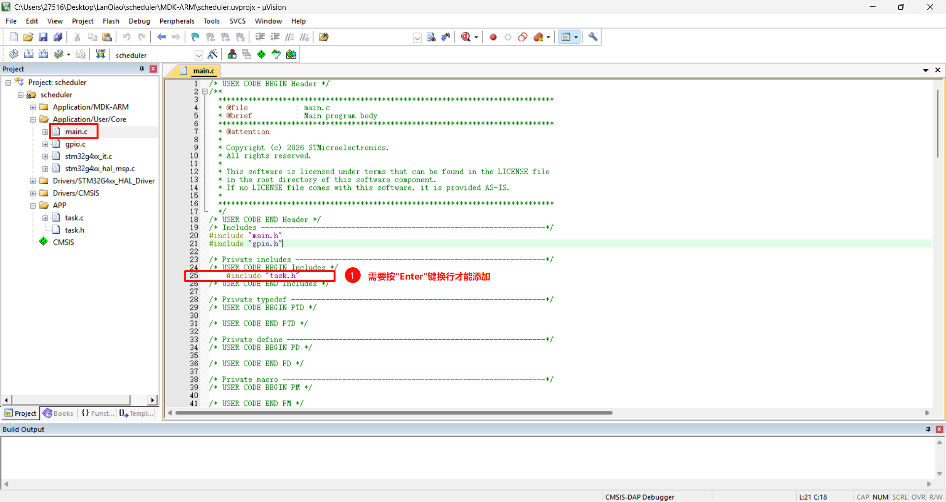Screen dimensions: 946x502
Task: Kill all breakpoints with the red-dots X icon
Action: (539, 37)
